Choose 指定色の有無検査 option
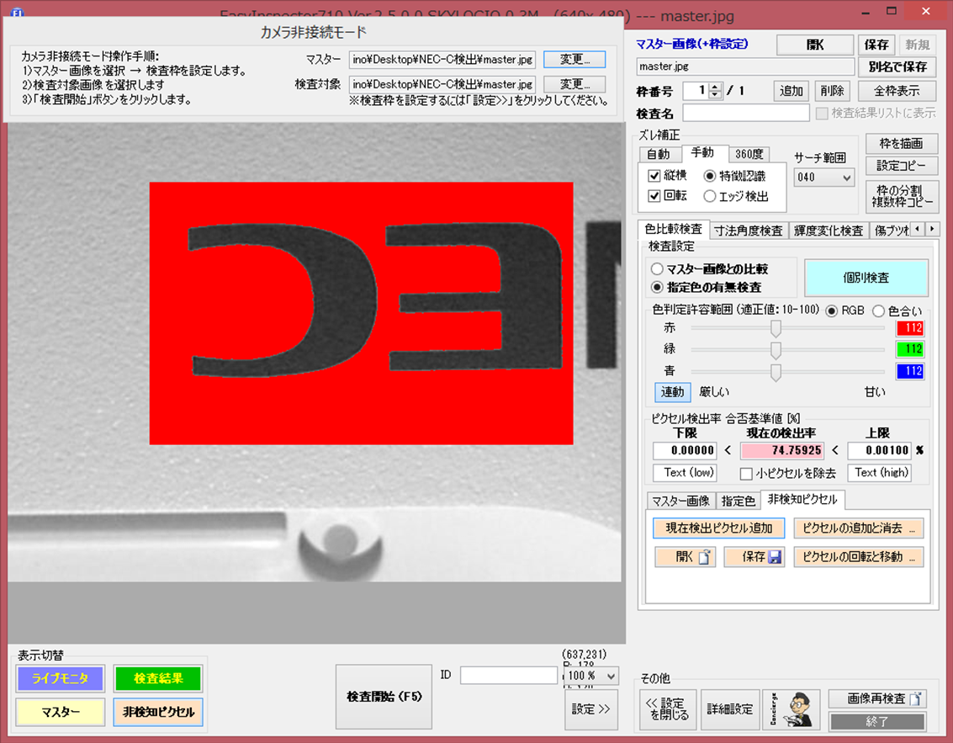The width and height of the screenshot is (953, 743). [x=657, y=287]
